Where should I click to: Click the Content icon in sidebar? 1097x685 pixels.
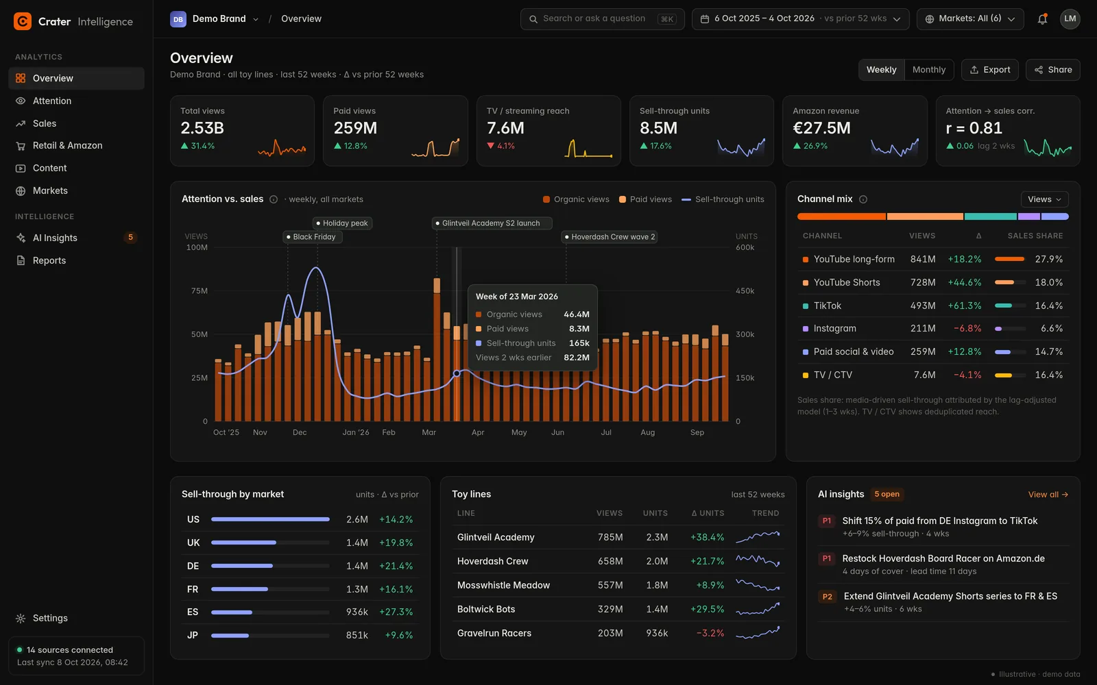point(21,168)
